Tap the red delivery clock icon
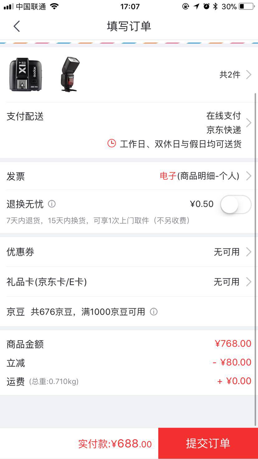 [x=112, y=143]
